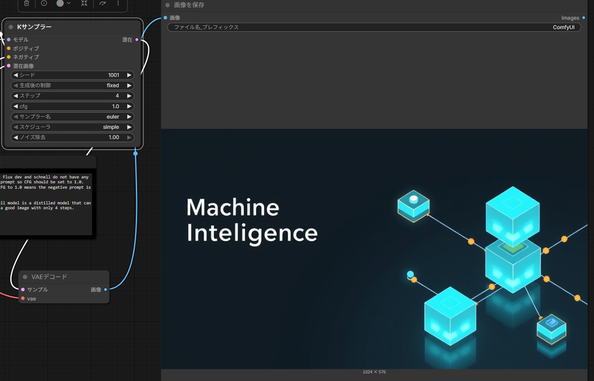Click the Kサンプラー node title
This screenshot has height=381, width=594.
point(34,27)
